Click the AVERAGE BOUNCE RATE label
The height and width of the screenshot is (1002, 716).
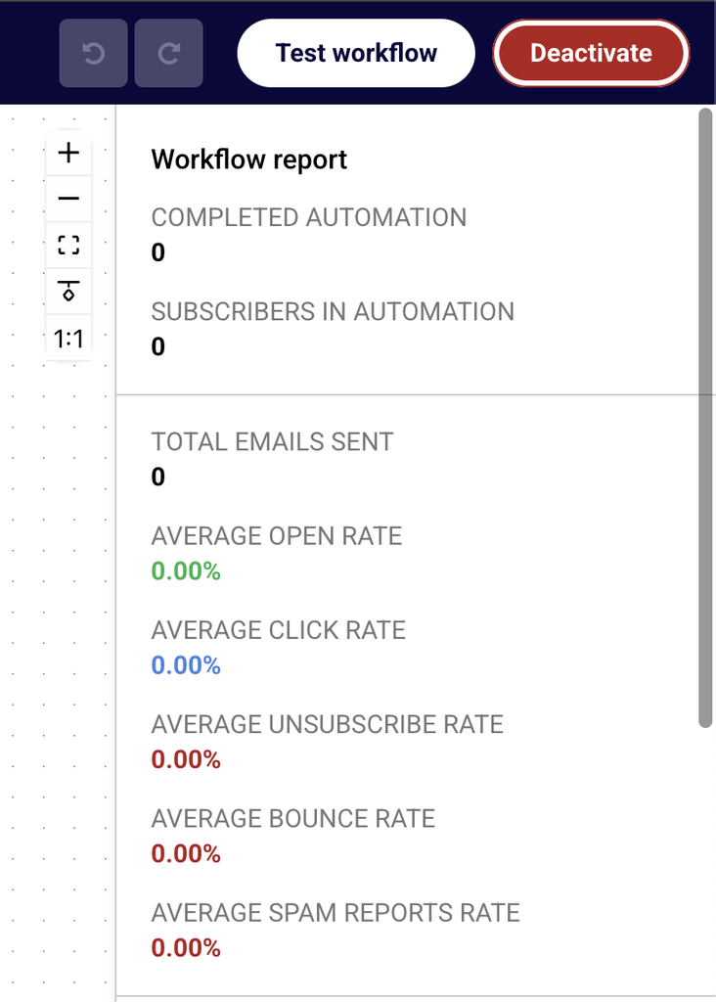293,819
